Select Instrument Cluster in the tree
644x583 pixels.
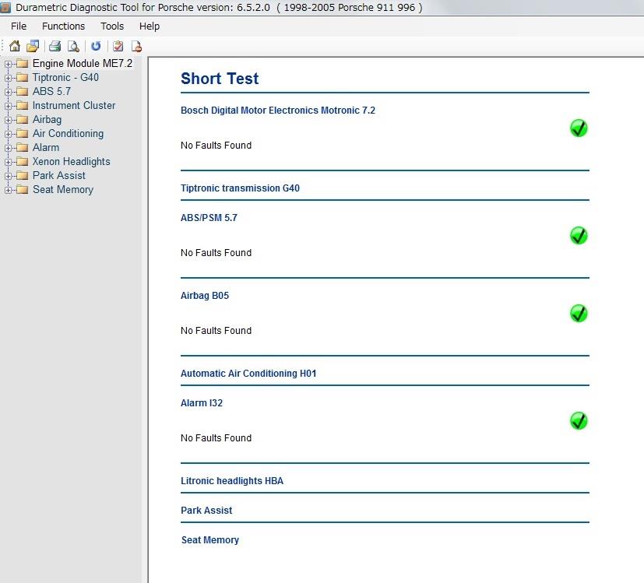(x=74, y=106)
